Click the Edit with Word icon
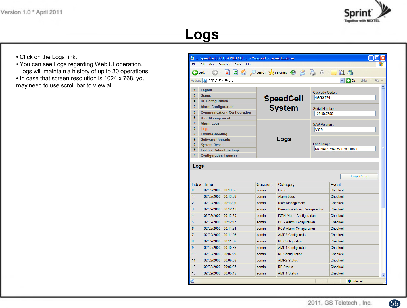 [322, 72]
